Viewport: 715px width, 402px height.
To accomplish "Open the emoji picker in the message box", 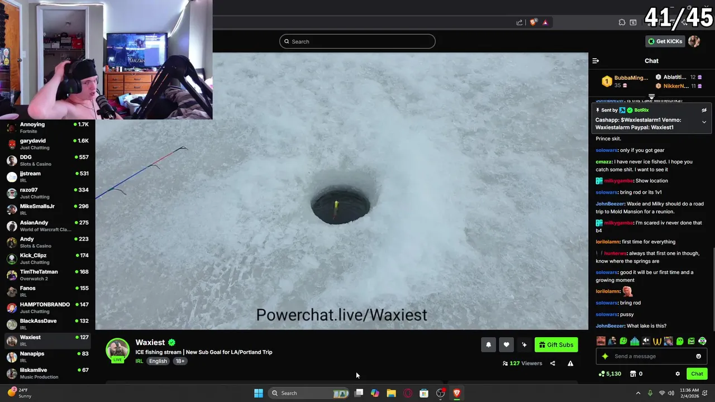I will point(698,356).
